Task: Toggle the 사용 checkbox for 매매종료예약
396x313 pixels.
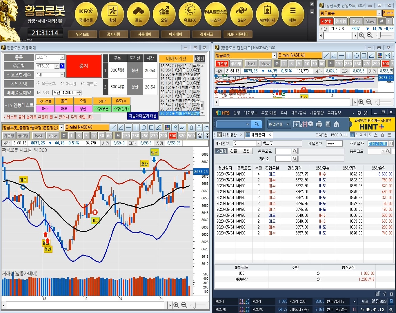Action: point(39,92)
